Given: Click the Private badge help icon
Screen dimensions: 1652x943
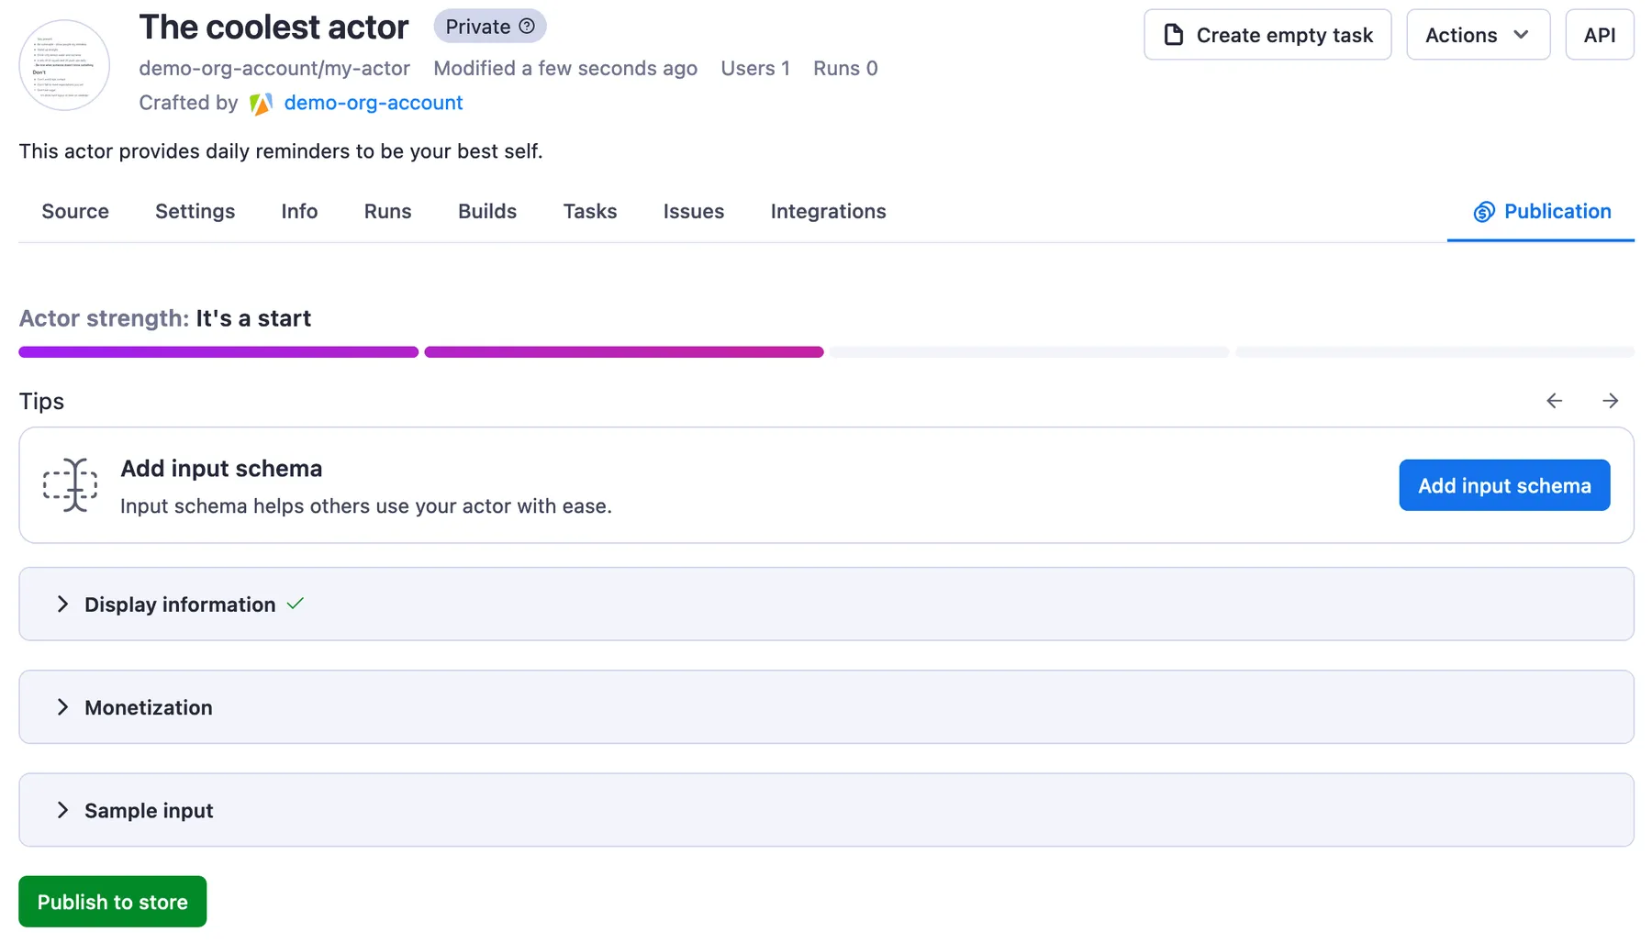Looking at the screenshot, I should pyautogui.click(x=527, y=27).
